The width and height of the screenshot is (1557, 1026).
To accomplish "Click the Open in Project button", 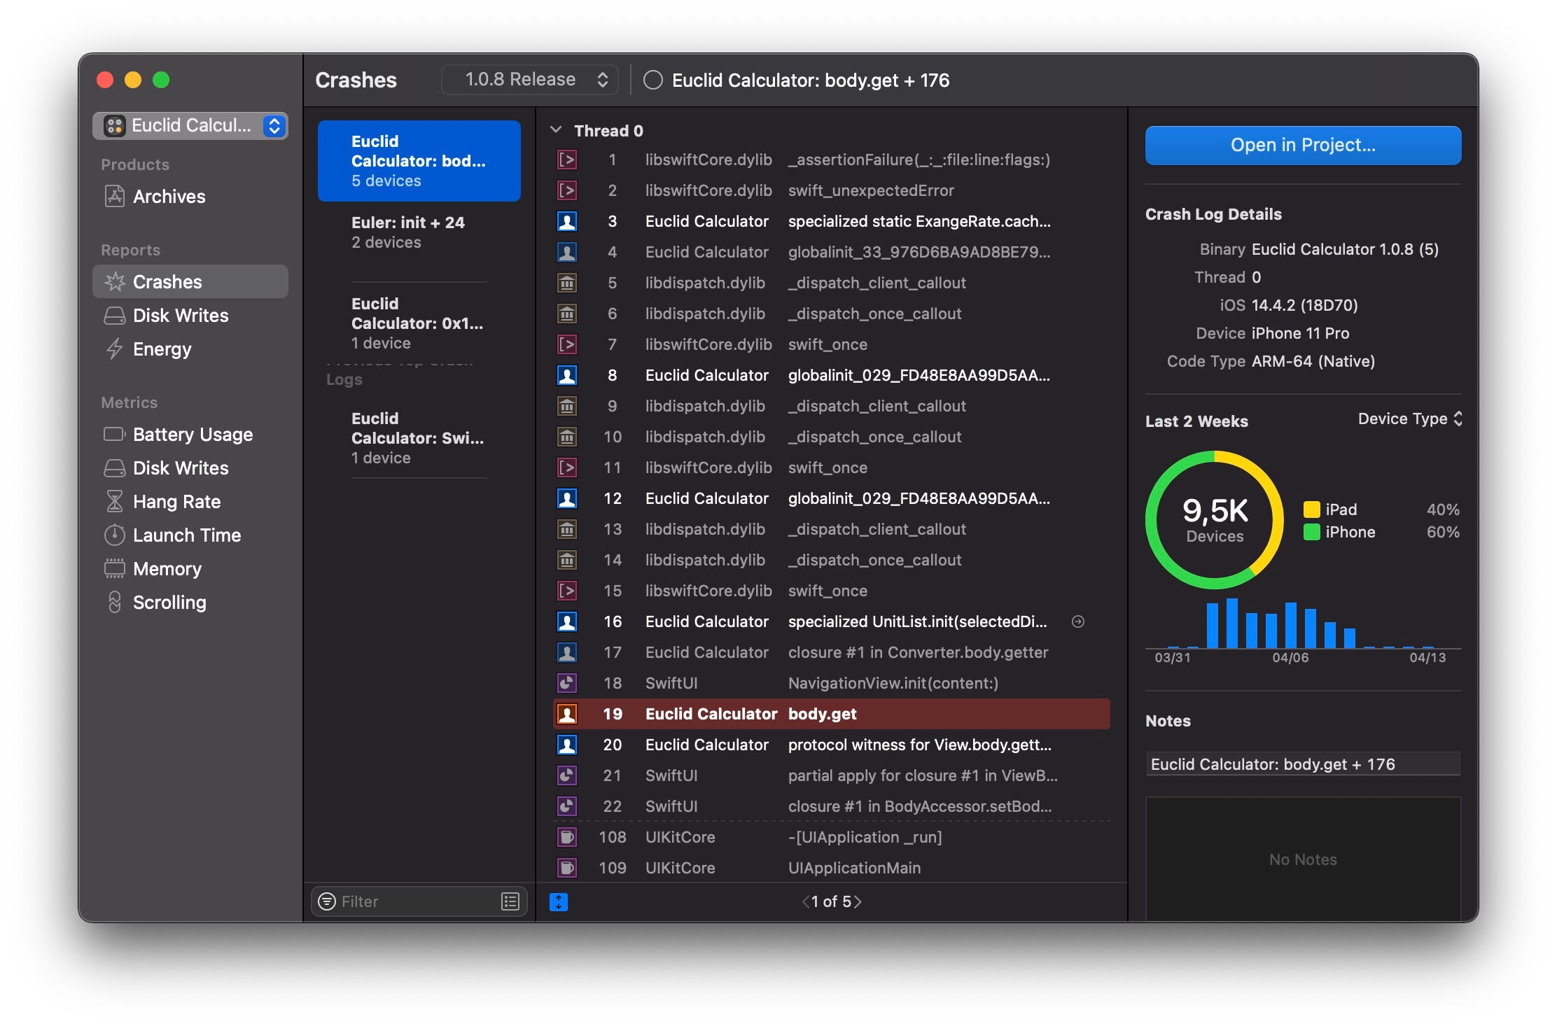I will pos(1303,146).
